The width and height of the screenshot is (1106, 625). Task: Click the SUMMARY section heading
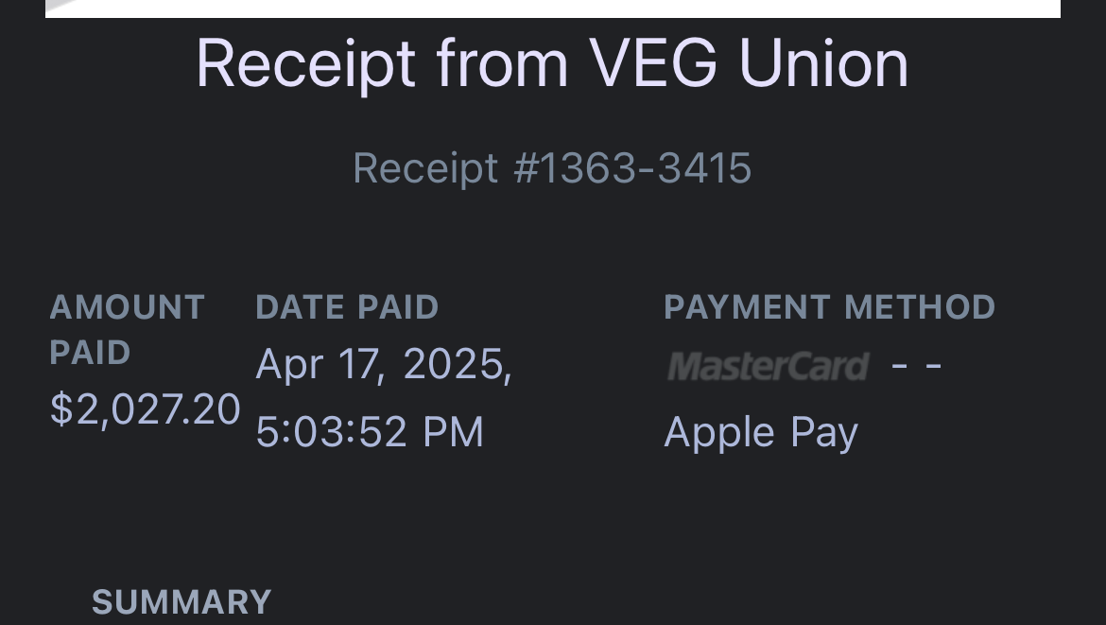coord(181,602)
